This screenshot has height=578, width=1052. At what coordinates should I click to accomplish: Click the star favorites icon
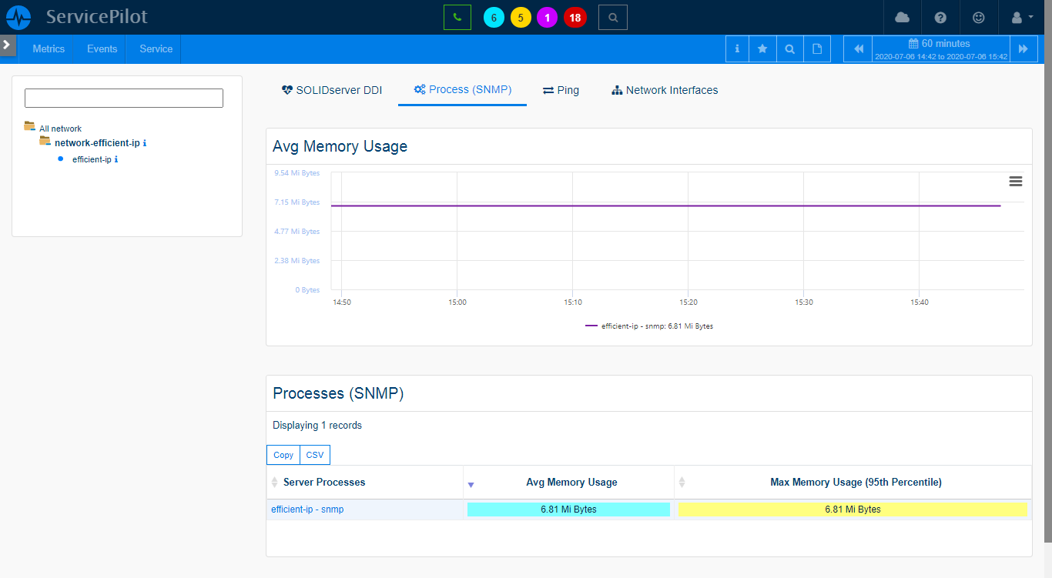(x=762, y=48)
